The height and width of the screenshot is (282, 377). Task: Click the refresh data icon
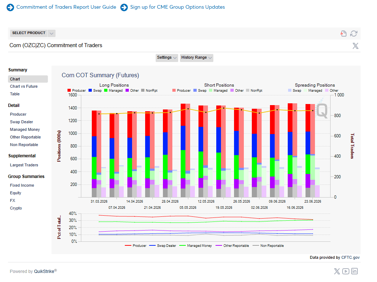(x=354, y=34)
